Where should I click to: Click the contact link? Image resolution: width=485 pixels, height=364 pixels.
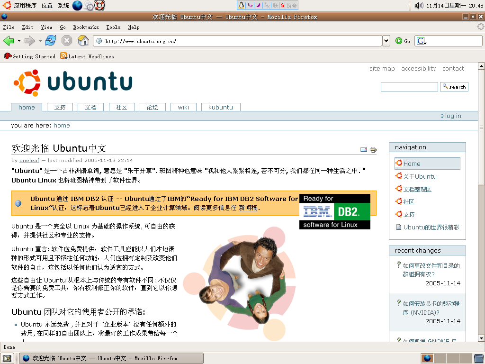453,68
